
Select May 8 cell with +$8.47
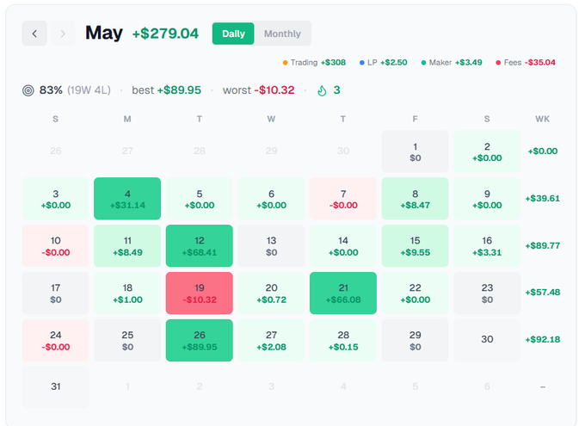click(416, 199)
